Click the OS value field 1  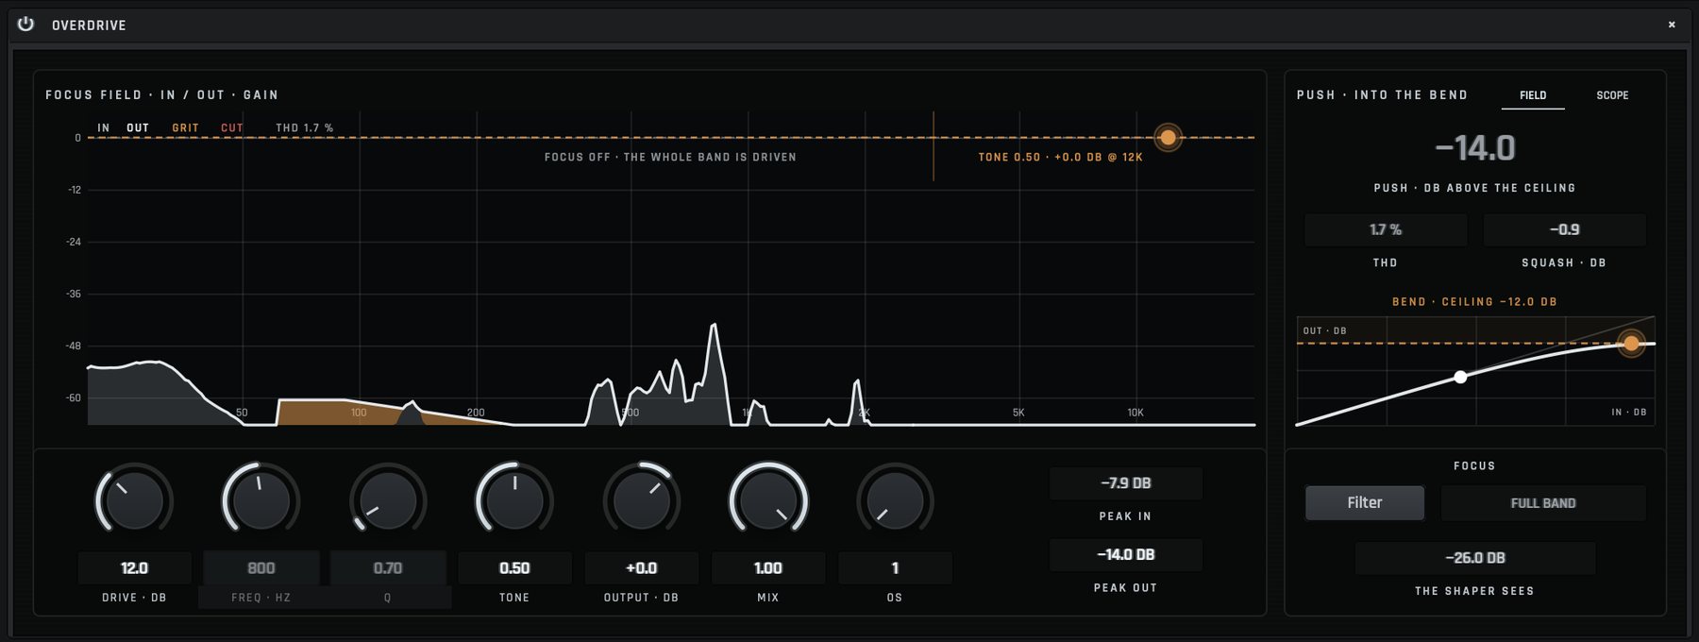tap(895, 568)
